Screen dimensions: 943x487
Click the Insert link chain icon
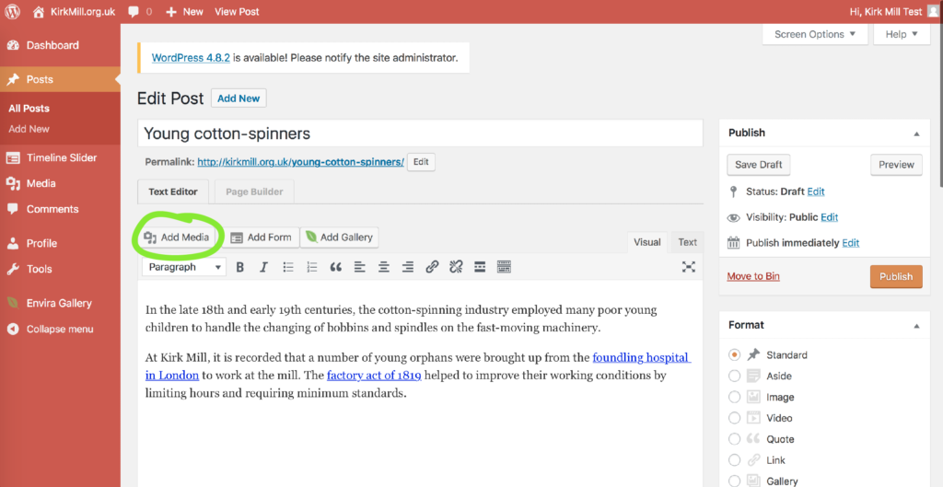click(x=432, y=267)
